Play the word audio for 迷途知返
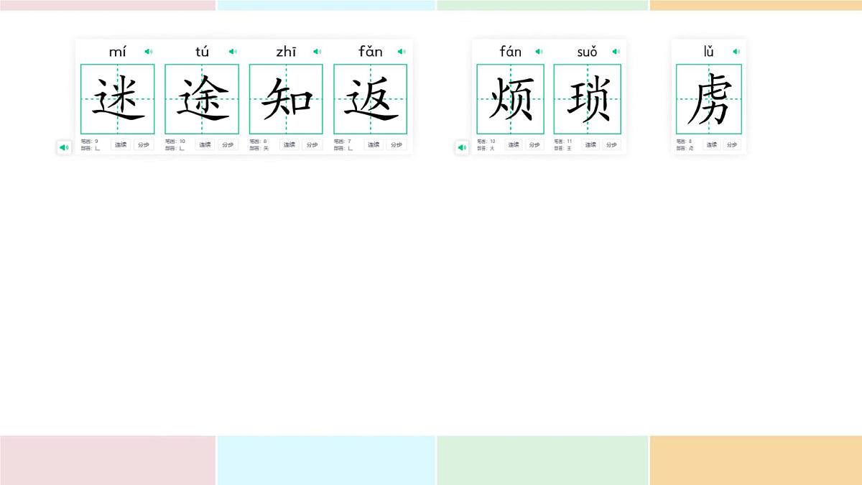 pos(65,147)
